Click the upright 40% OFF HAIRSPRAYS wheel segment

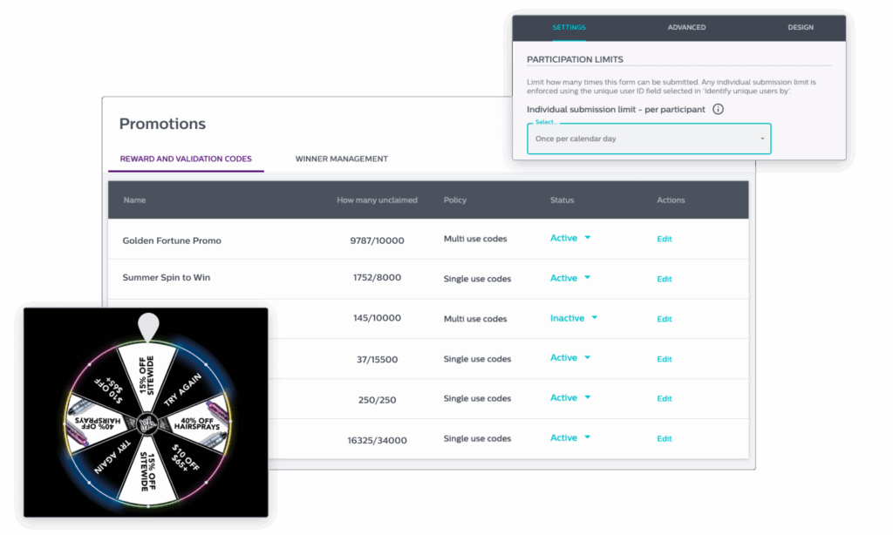pos(197,424)
